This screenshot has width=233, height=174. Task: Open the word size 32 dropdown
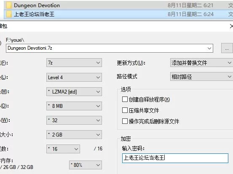[74, 120]
